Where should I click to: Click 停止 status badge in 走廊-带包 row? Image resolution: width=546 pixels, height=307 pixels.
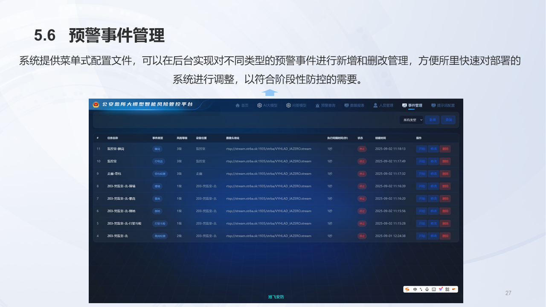click(x=362, y=174)
